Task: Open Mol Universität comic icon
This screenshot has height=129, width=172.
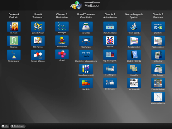Action: tap(134, 83)
